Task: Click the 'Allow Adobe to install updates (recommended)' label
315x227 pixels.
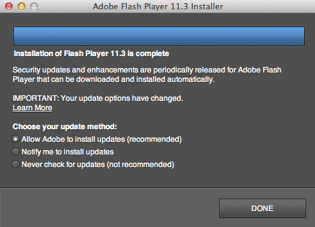Action: pos(102,139)
